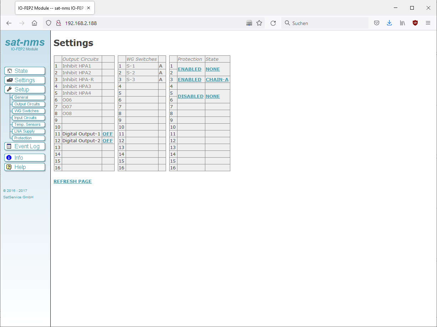Viewport: 437px width, 327px height.
Task: Click the REFRESH PAGE link
Action: pos(72,182)
